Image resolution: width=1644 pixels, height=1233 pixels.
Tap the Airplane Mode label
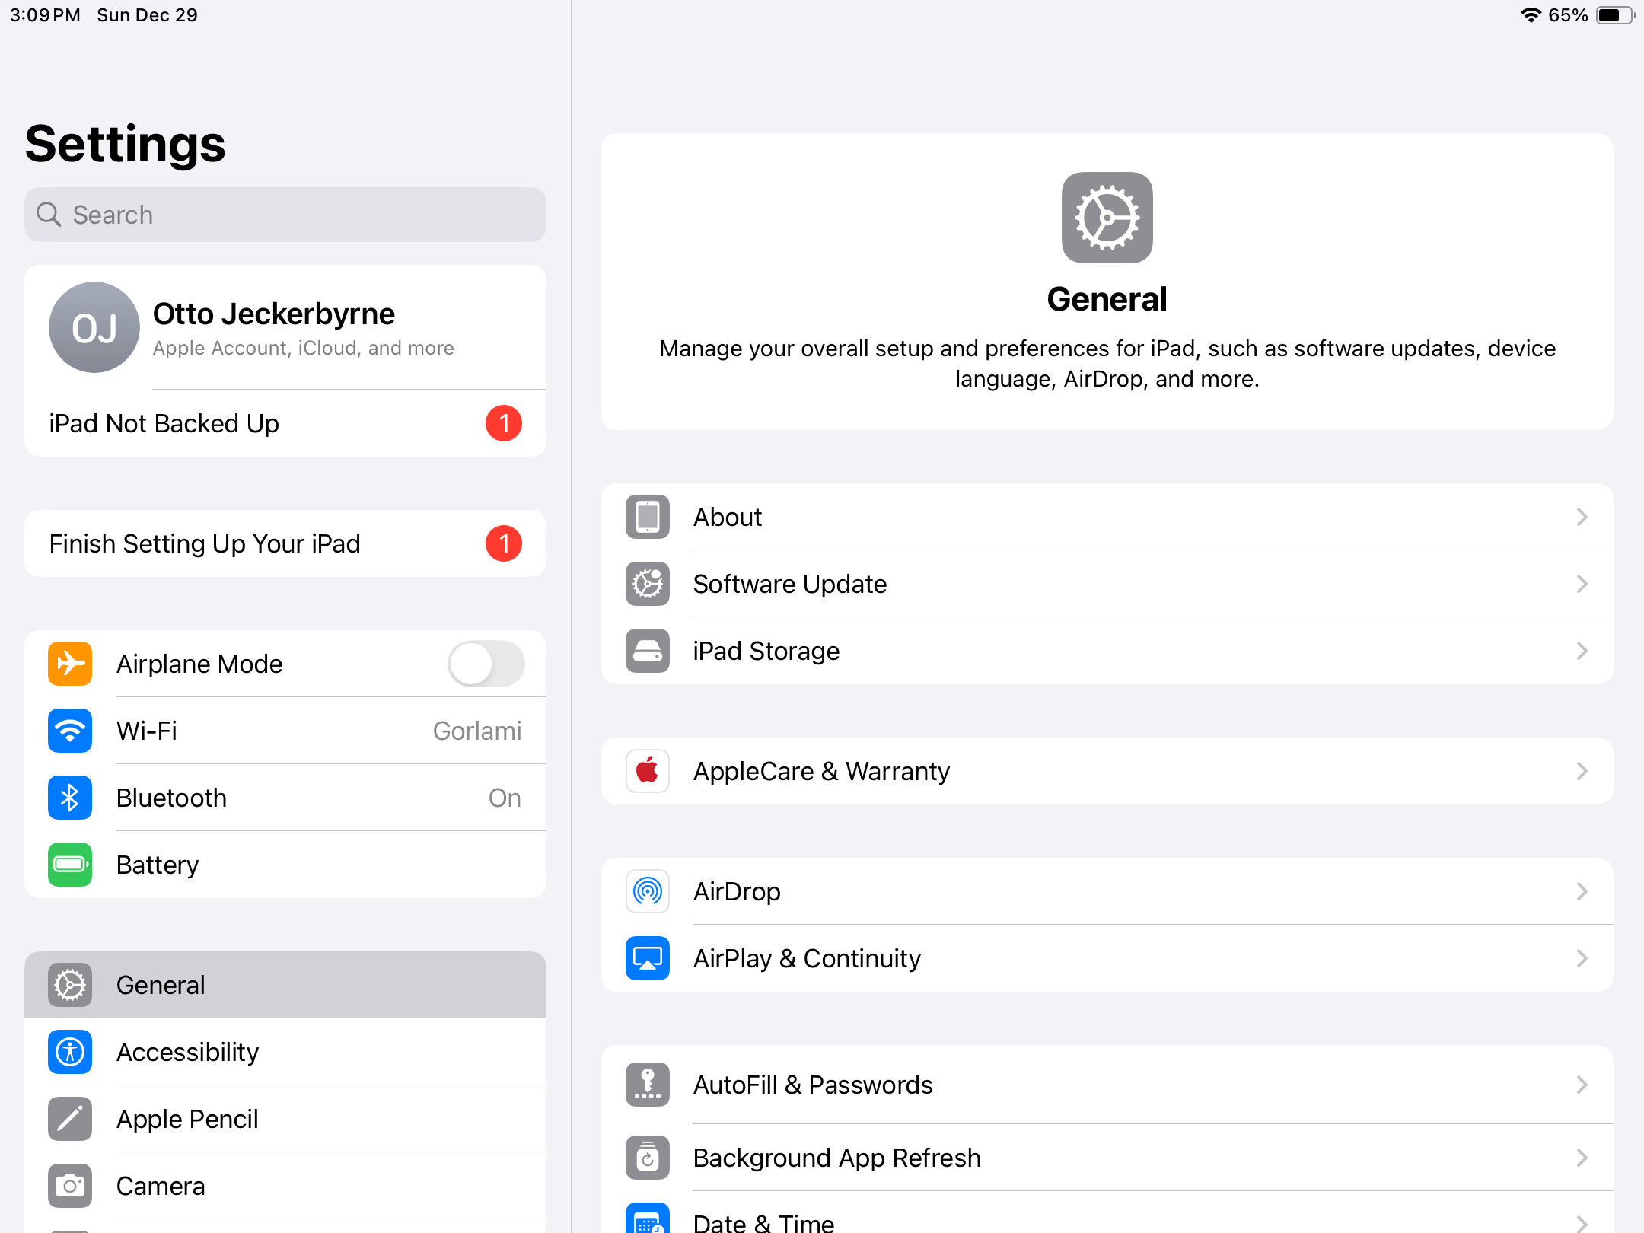pos(199,664)
